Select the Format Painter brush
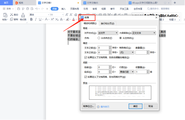The width and height of the screenshot is (185, 120). coord(23,15)
